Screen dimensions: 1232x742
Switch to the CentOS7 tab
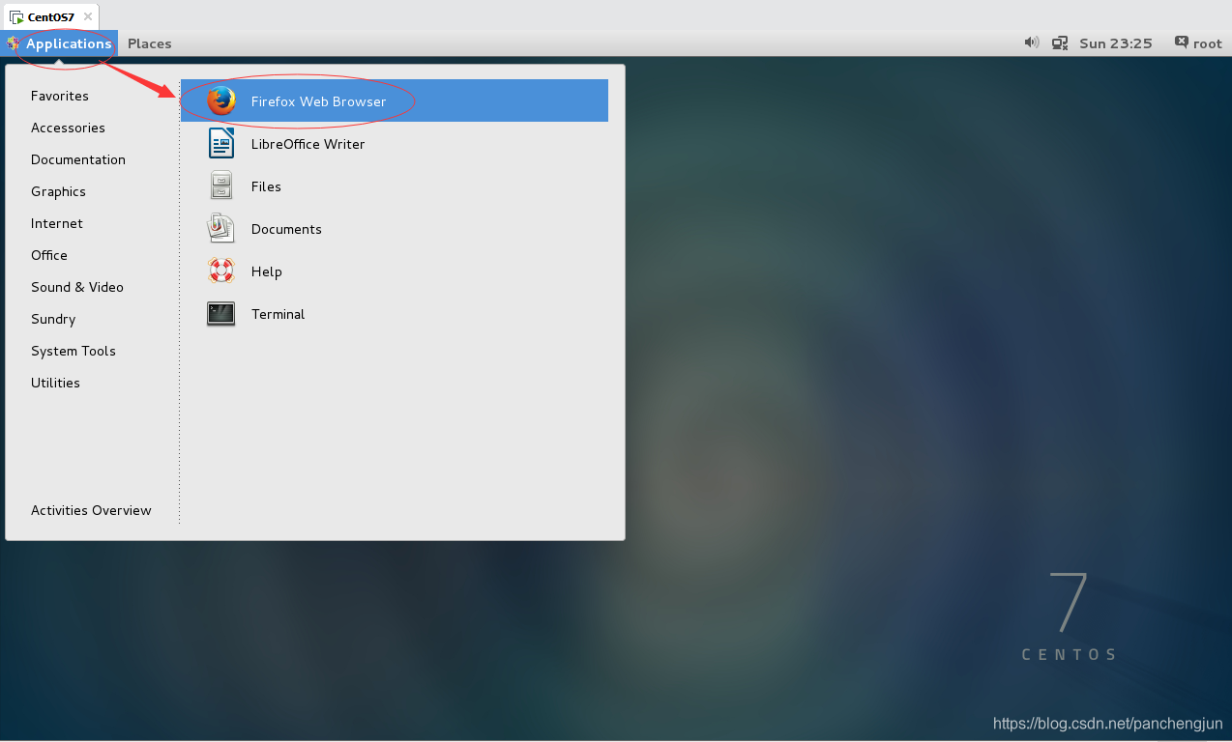click(51, 17)
